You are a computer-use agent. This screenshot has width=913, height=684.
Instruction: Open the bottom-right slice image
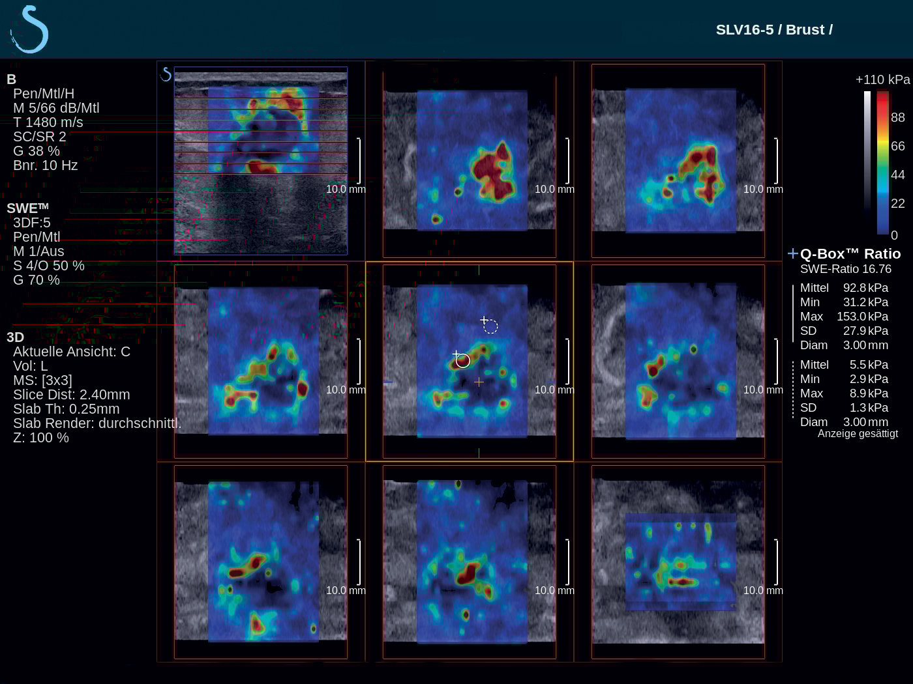coord(678,562)
